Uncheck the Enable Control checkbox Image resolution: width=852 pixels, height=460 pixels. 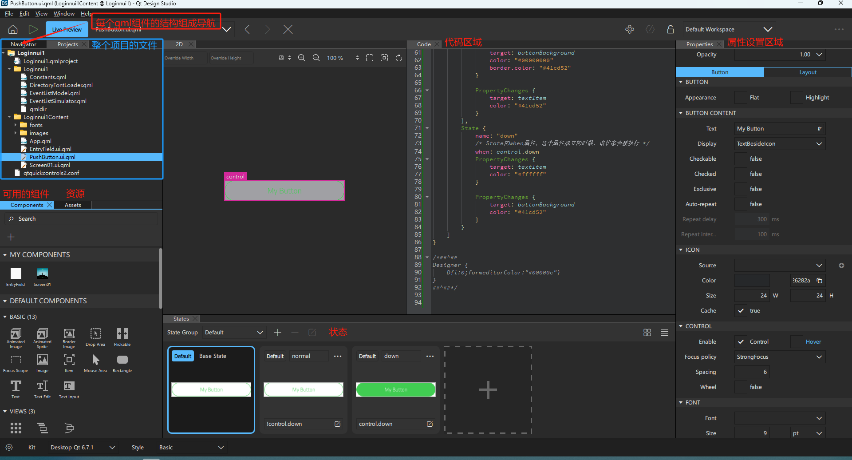[741, 342]
